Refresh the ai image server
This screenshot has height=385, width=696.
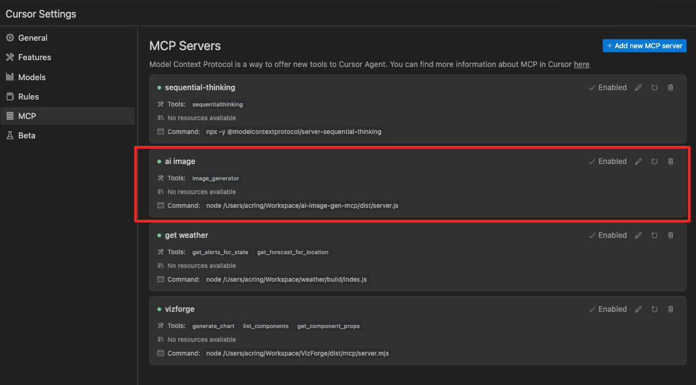[x=655, y=162]
